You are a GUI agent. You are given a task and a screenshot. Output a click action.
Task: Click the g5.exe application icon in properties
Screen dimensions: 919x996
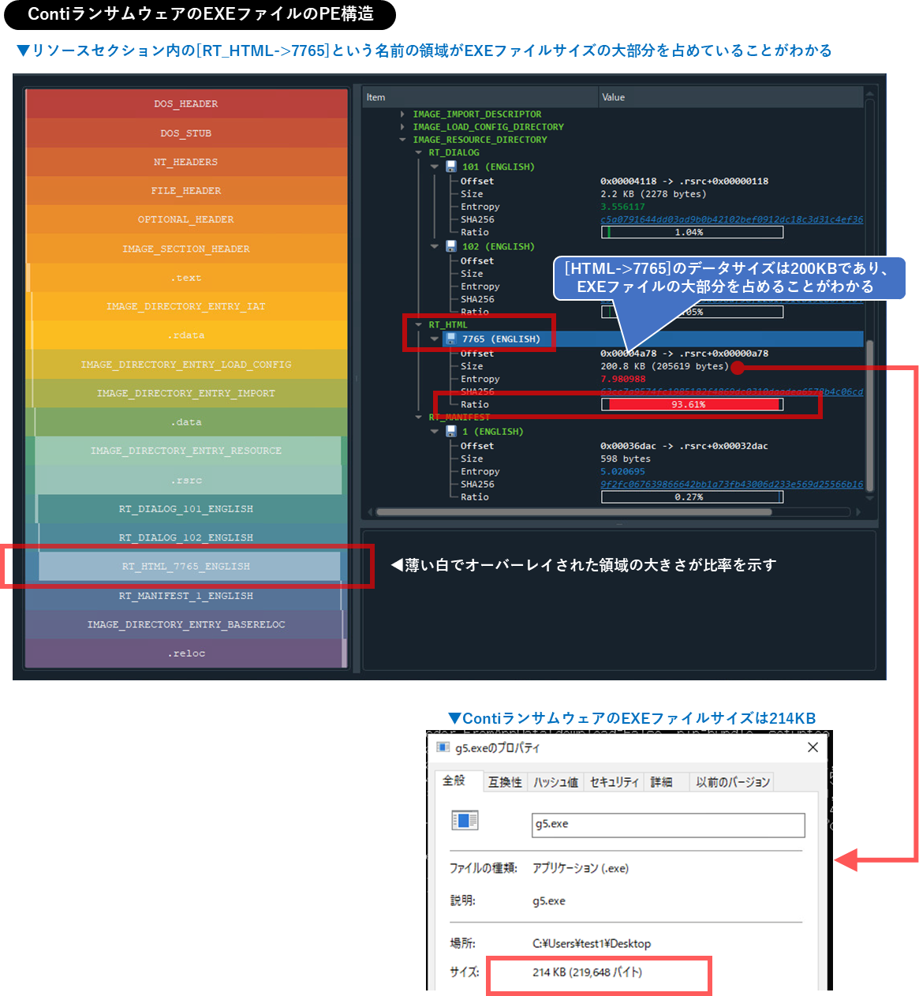click(x=465, y=819)
